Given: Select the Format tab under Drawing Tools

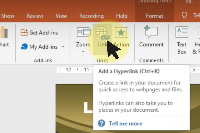Looking at the screenshot, I should tap(155, 16).
